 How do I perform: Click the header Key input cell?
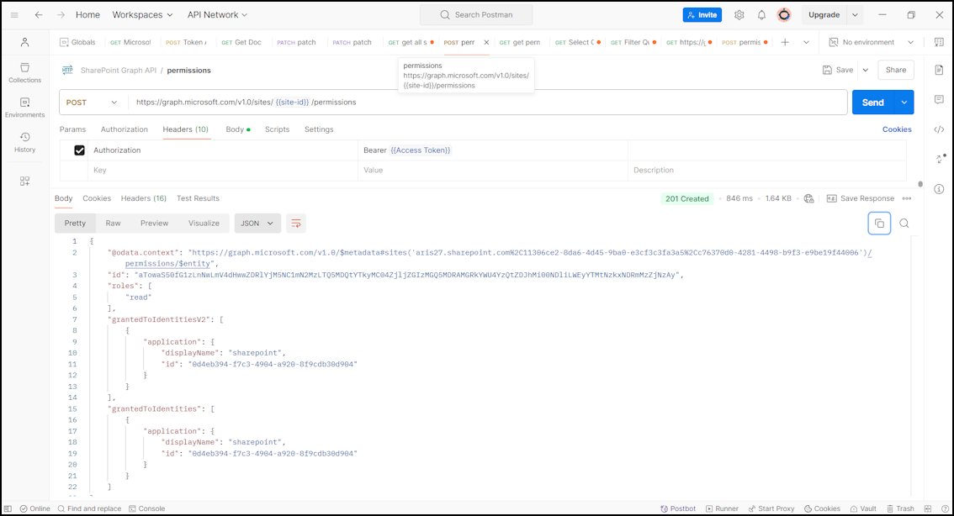(x=223, y=170)
